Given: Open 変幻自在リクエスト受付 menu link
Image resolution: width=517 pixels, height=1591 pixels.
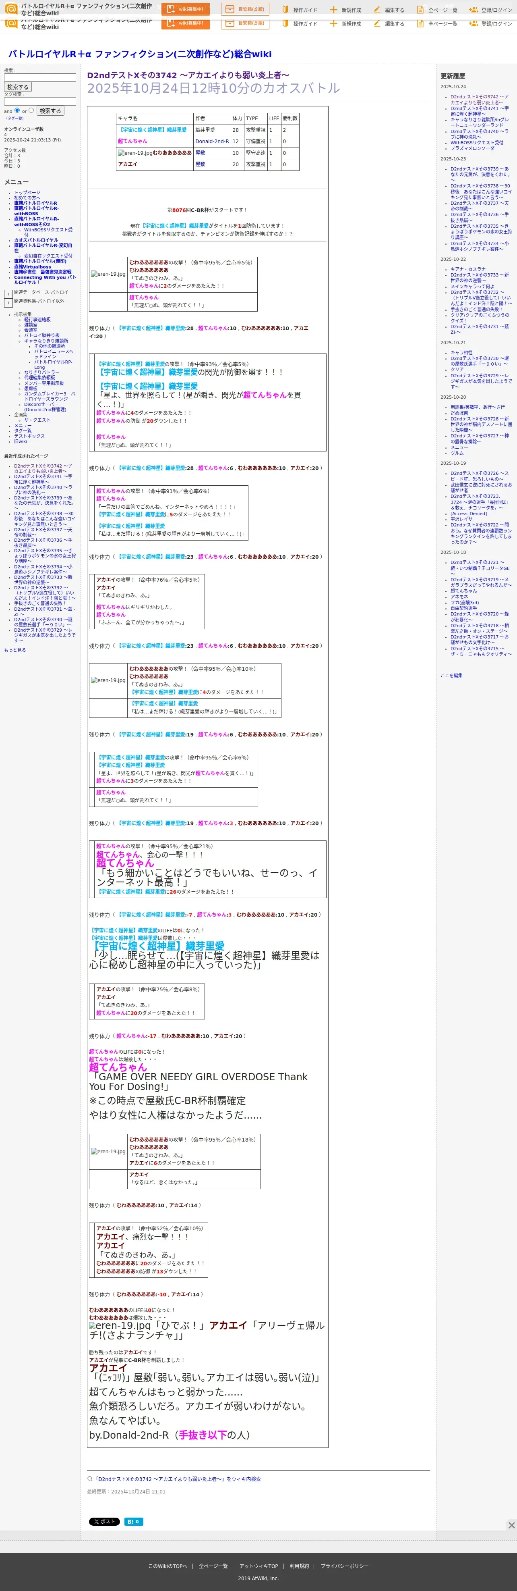Looking at the screenshot, I should tap(48, 256).
